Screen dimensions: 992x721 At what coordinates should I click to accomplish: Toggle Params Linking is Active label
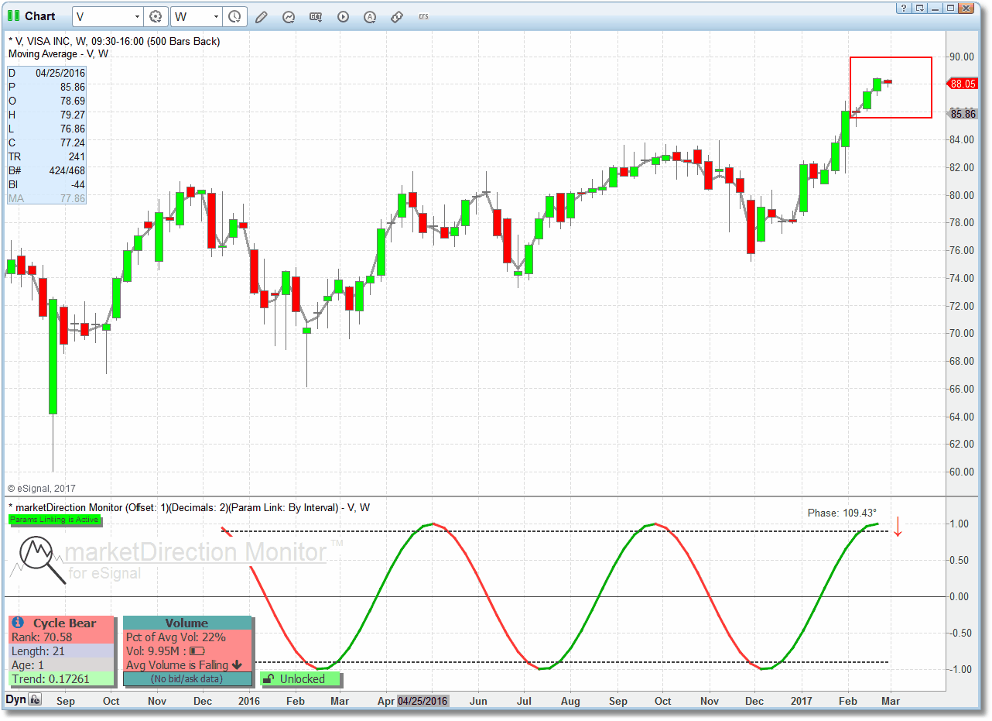click(x=54, y=520)
